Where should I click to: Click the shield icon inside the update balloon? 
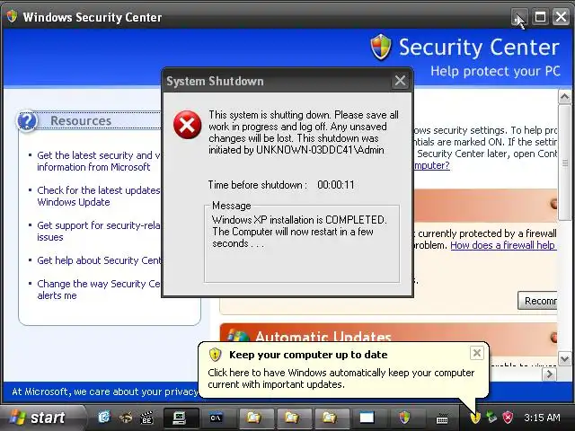tap(215, 355)
